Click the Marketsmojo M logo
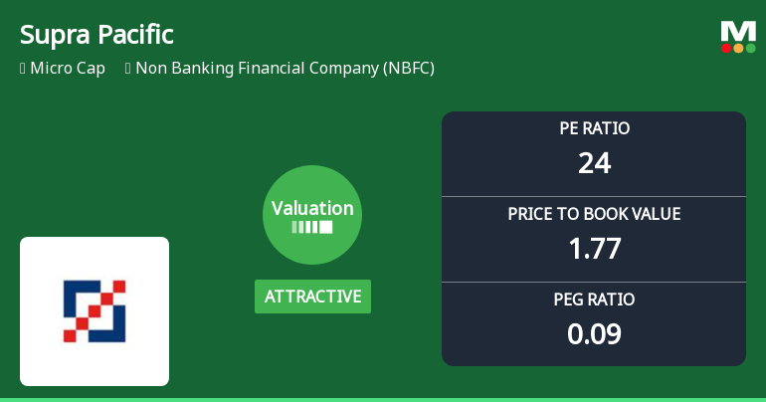 (x=738, y=30)
